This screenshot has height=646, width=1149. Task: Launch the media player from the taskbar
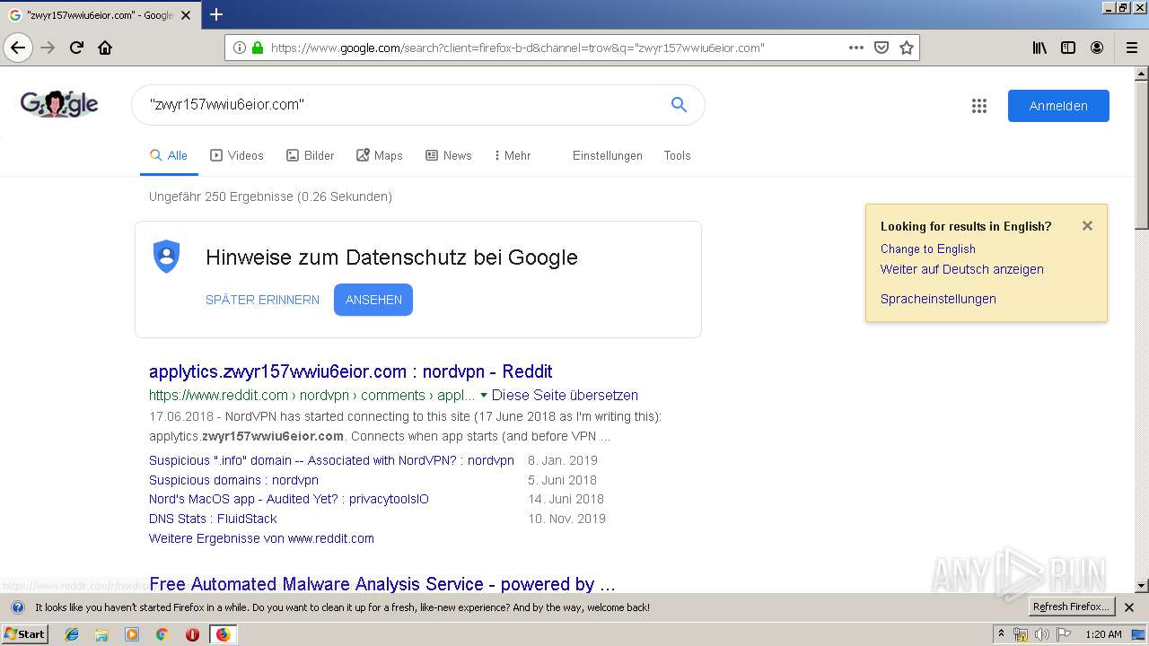[x=132, y=634]
